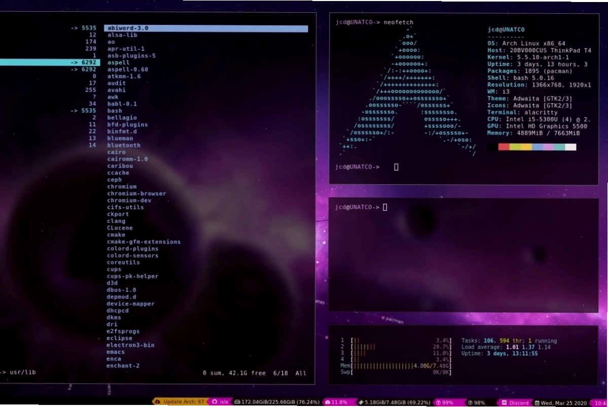The height and width of the screenshot is (407, 608).
Task: Select the chromium-browser entry
Action: click(x=136, y=193)
